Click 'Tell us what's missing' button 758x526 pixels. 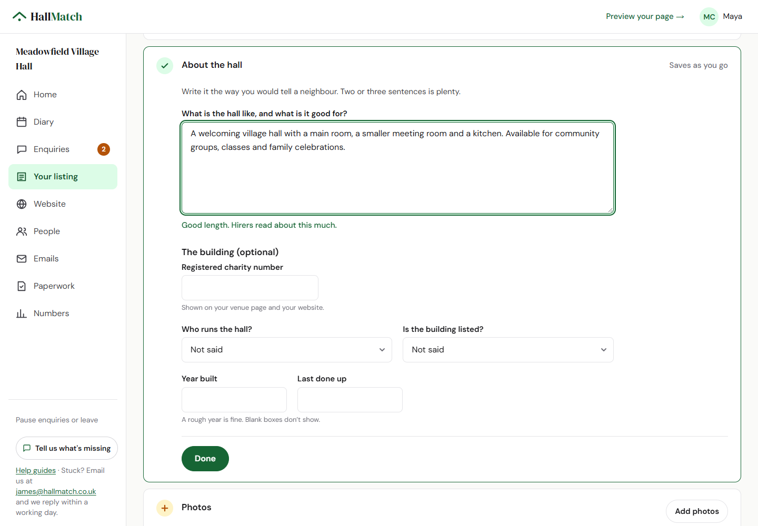(x=67, y=448)
